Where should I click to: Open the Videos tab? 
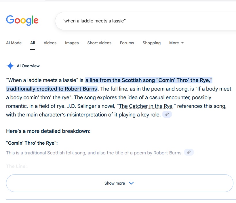coord(50,43)
